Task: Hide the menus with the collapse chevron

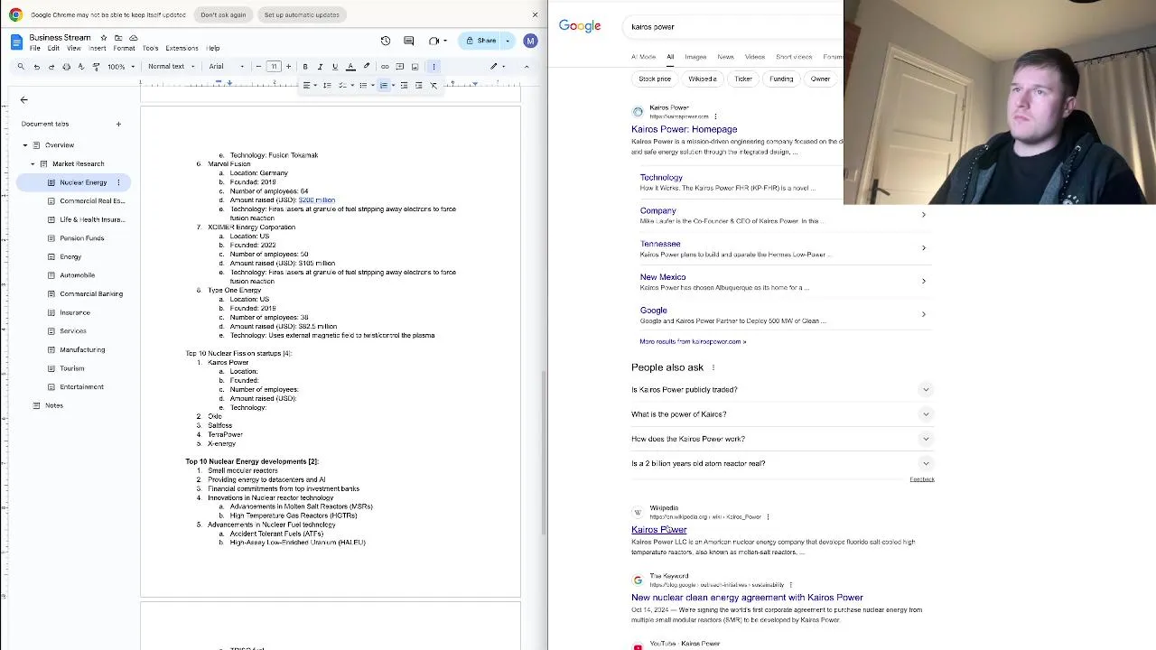Action: (x=527, y=67)
